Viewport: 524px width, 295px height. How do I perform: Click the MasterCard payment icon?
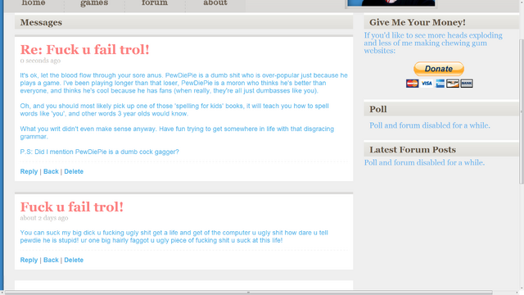pos(412,84)
